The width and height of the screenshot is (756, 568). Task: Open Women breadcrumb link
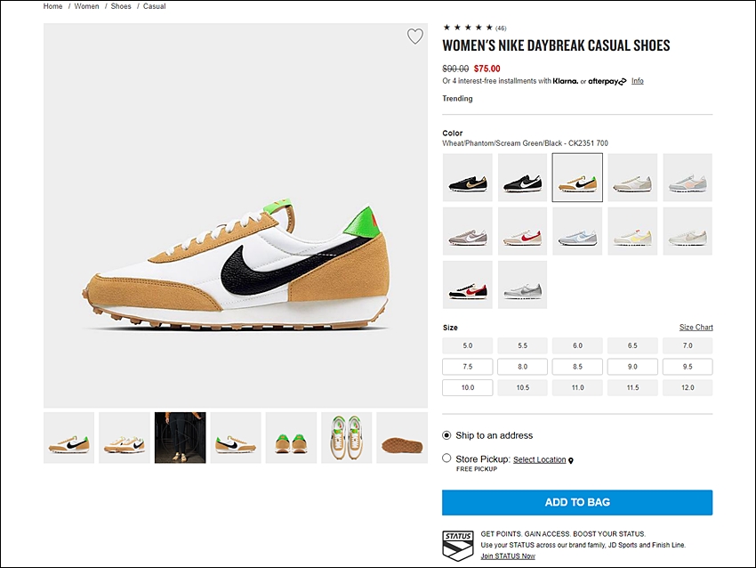[86, 6]
